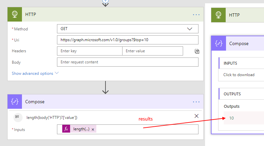Image resolution: width=264 pixels, height=146 pixels.
Task: Open the Compose action ellipsis menu
Action: click(196, 102)
